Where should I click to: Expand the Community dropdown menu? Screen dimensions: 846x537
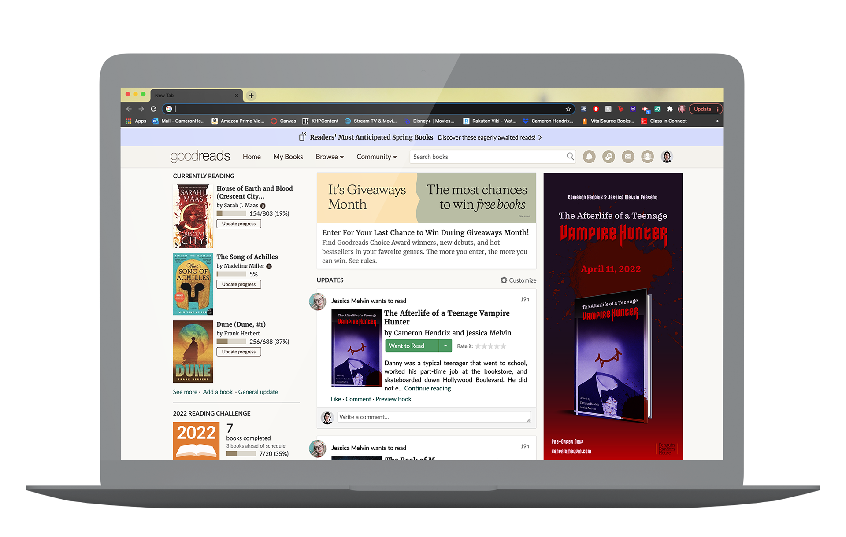pos(376,157)
